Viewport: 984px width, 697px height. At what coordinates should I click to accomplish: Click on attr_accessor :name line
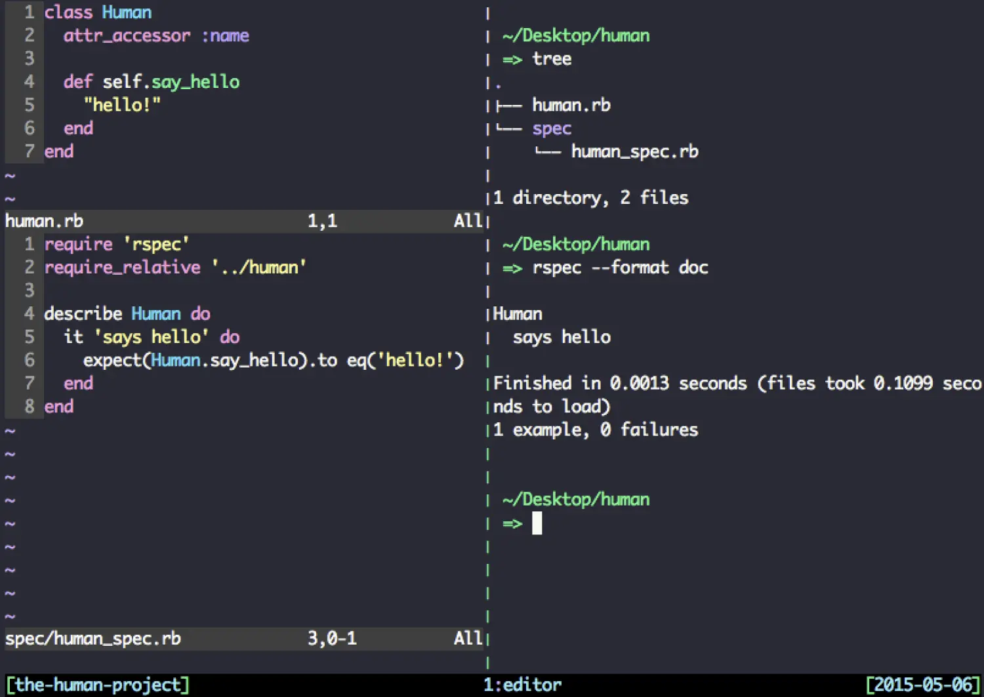[x=156, y=35]
